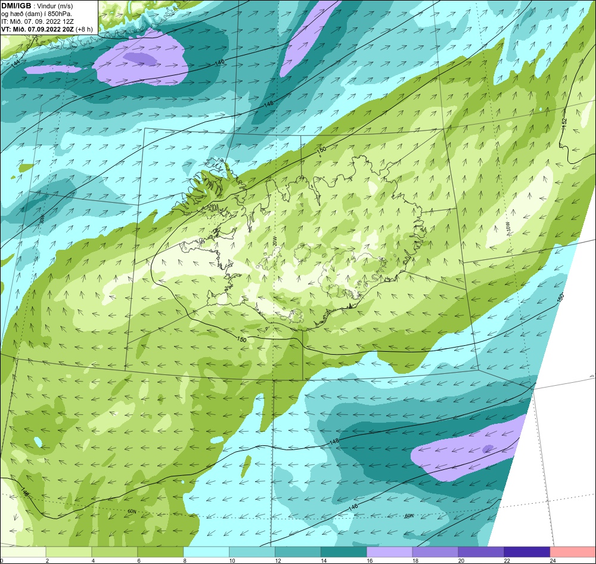Image resolution: width=596 pixels, height=564 pixels.
Task: Click the 8–10 m/s light cyan legend swatch
Action: 206,552
